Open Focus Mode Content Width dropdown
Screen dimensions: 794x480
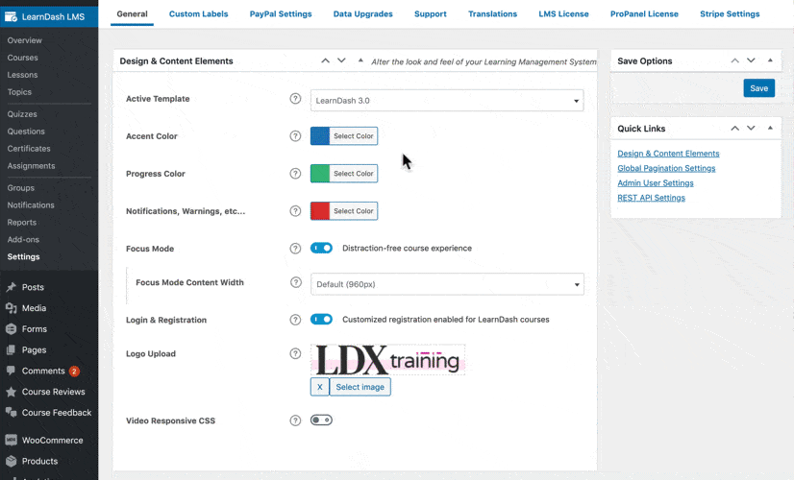(447, 284)
